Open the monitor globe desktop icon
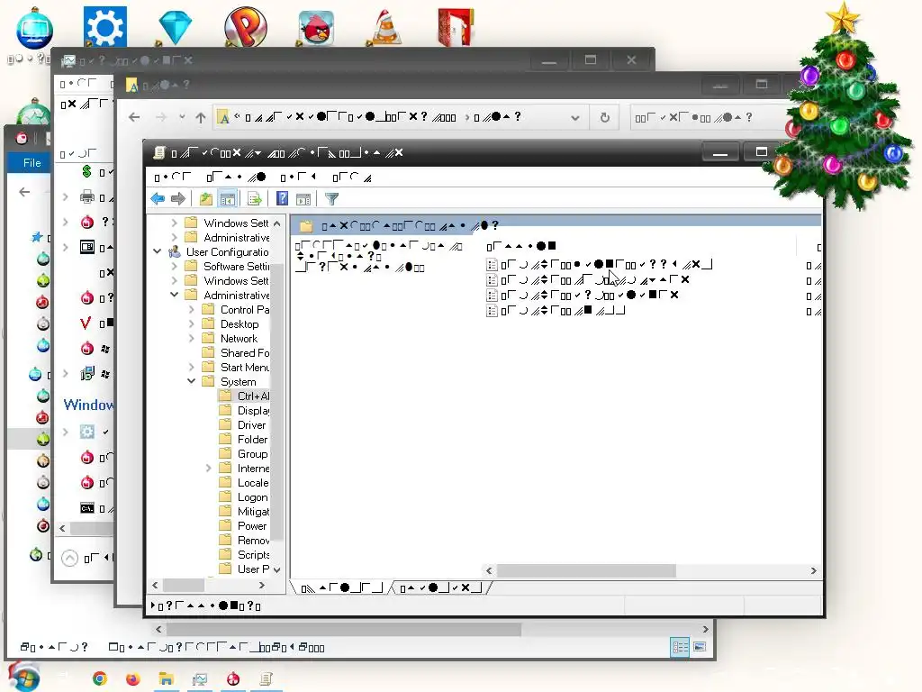922x692 pixels. [x=34, y=28]
